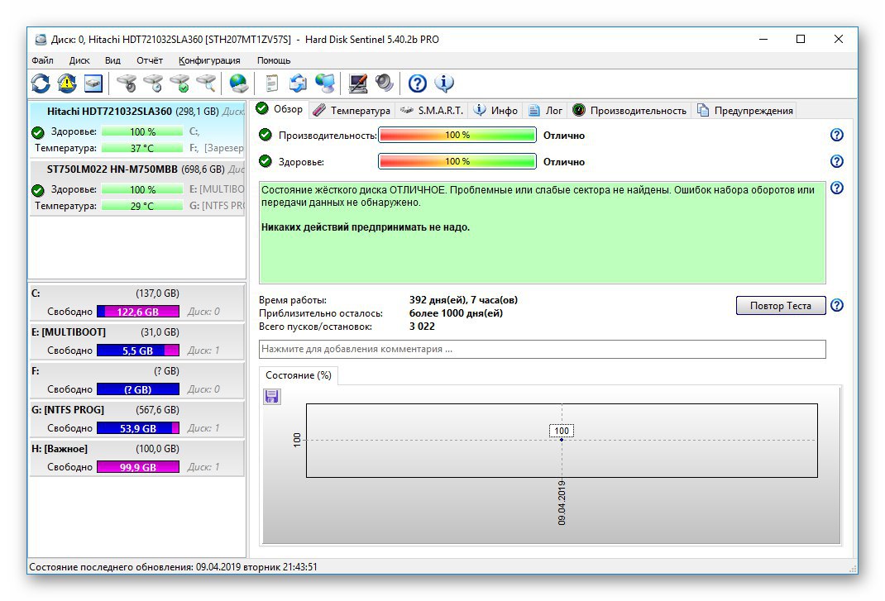
Task: Click help icon beside green status text
Action: (x=837, y=188)
